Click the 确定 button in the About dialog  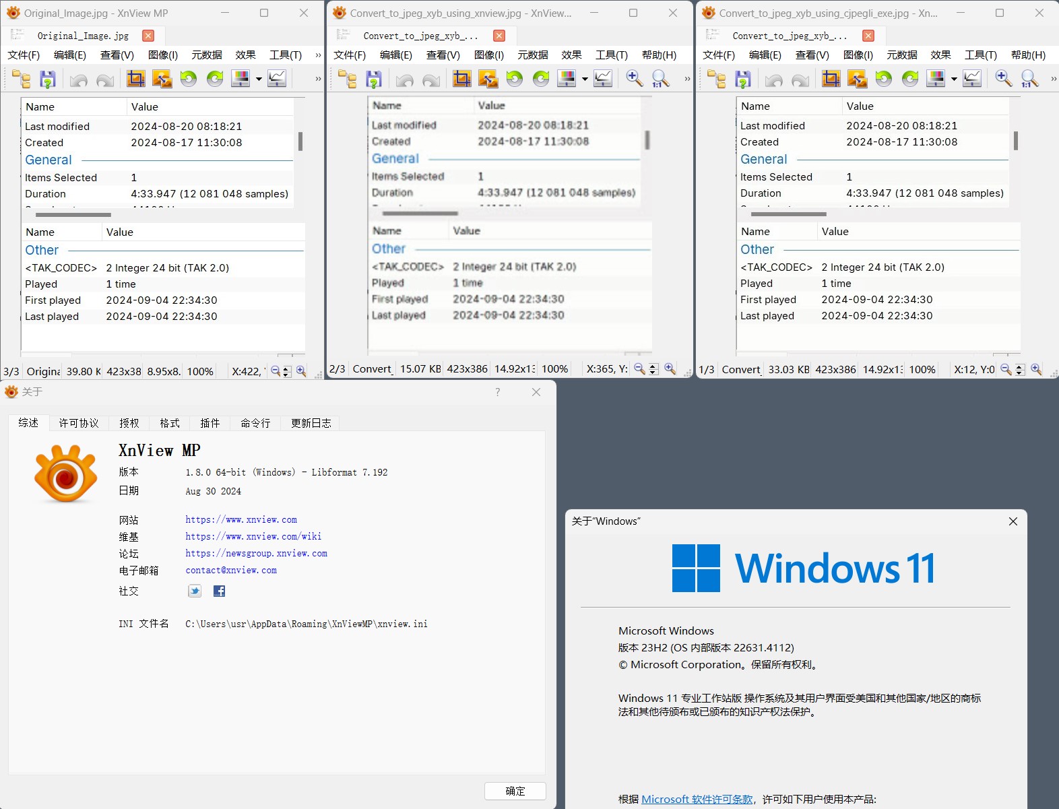click(x=515, y=791)
